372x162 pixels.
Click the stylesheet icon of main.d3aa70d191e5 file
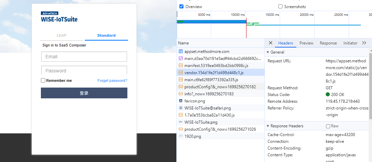click(180, 58)
